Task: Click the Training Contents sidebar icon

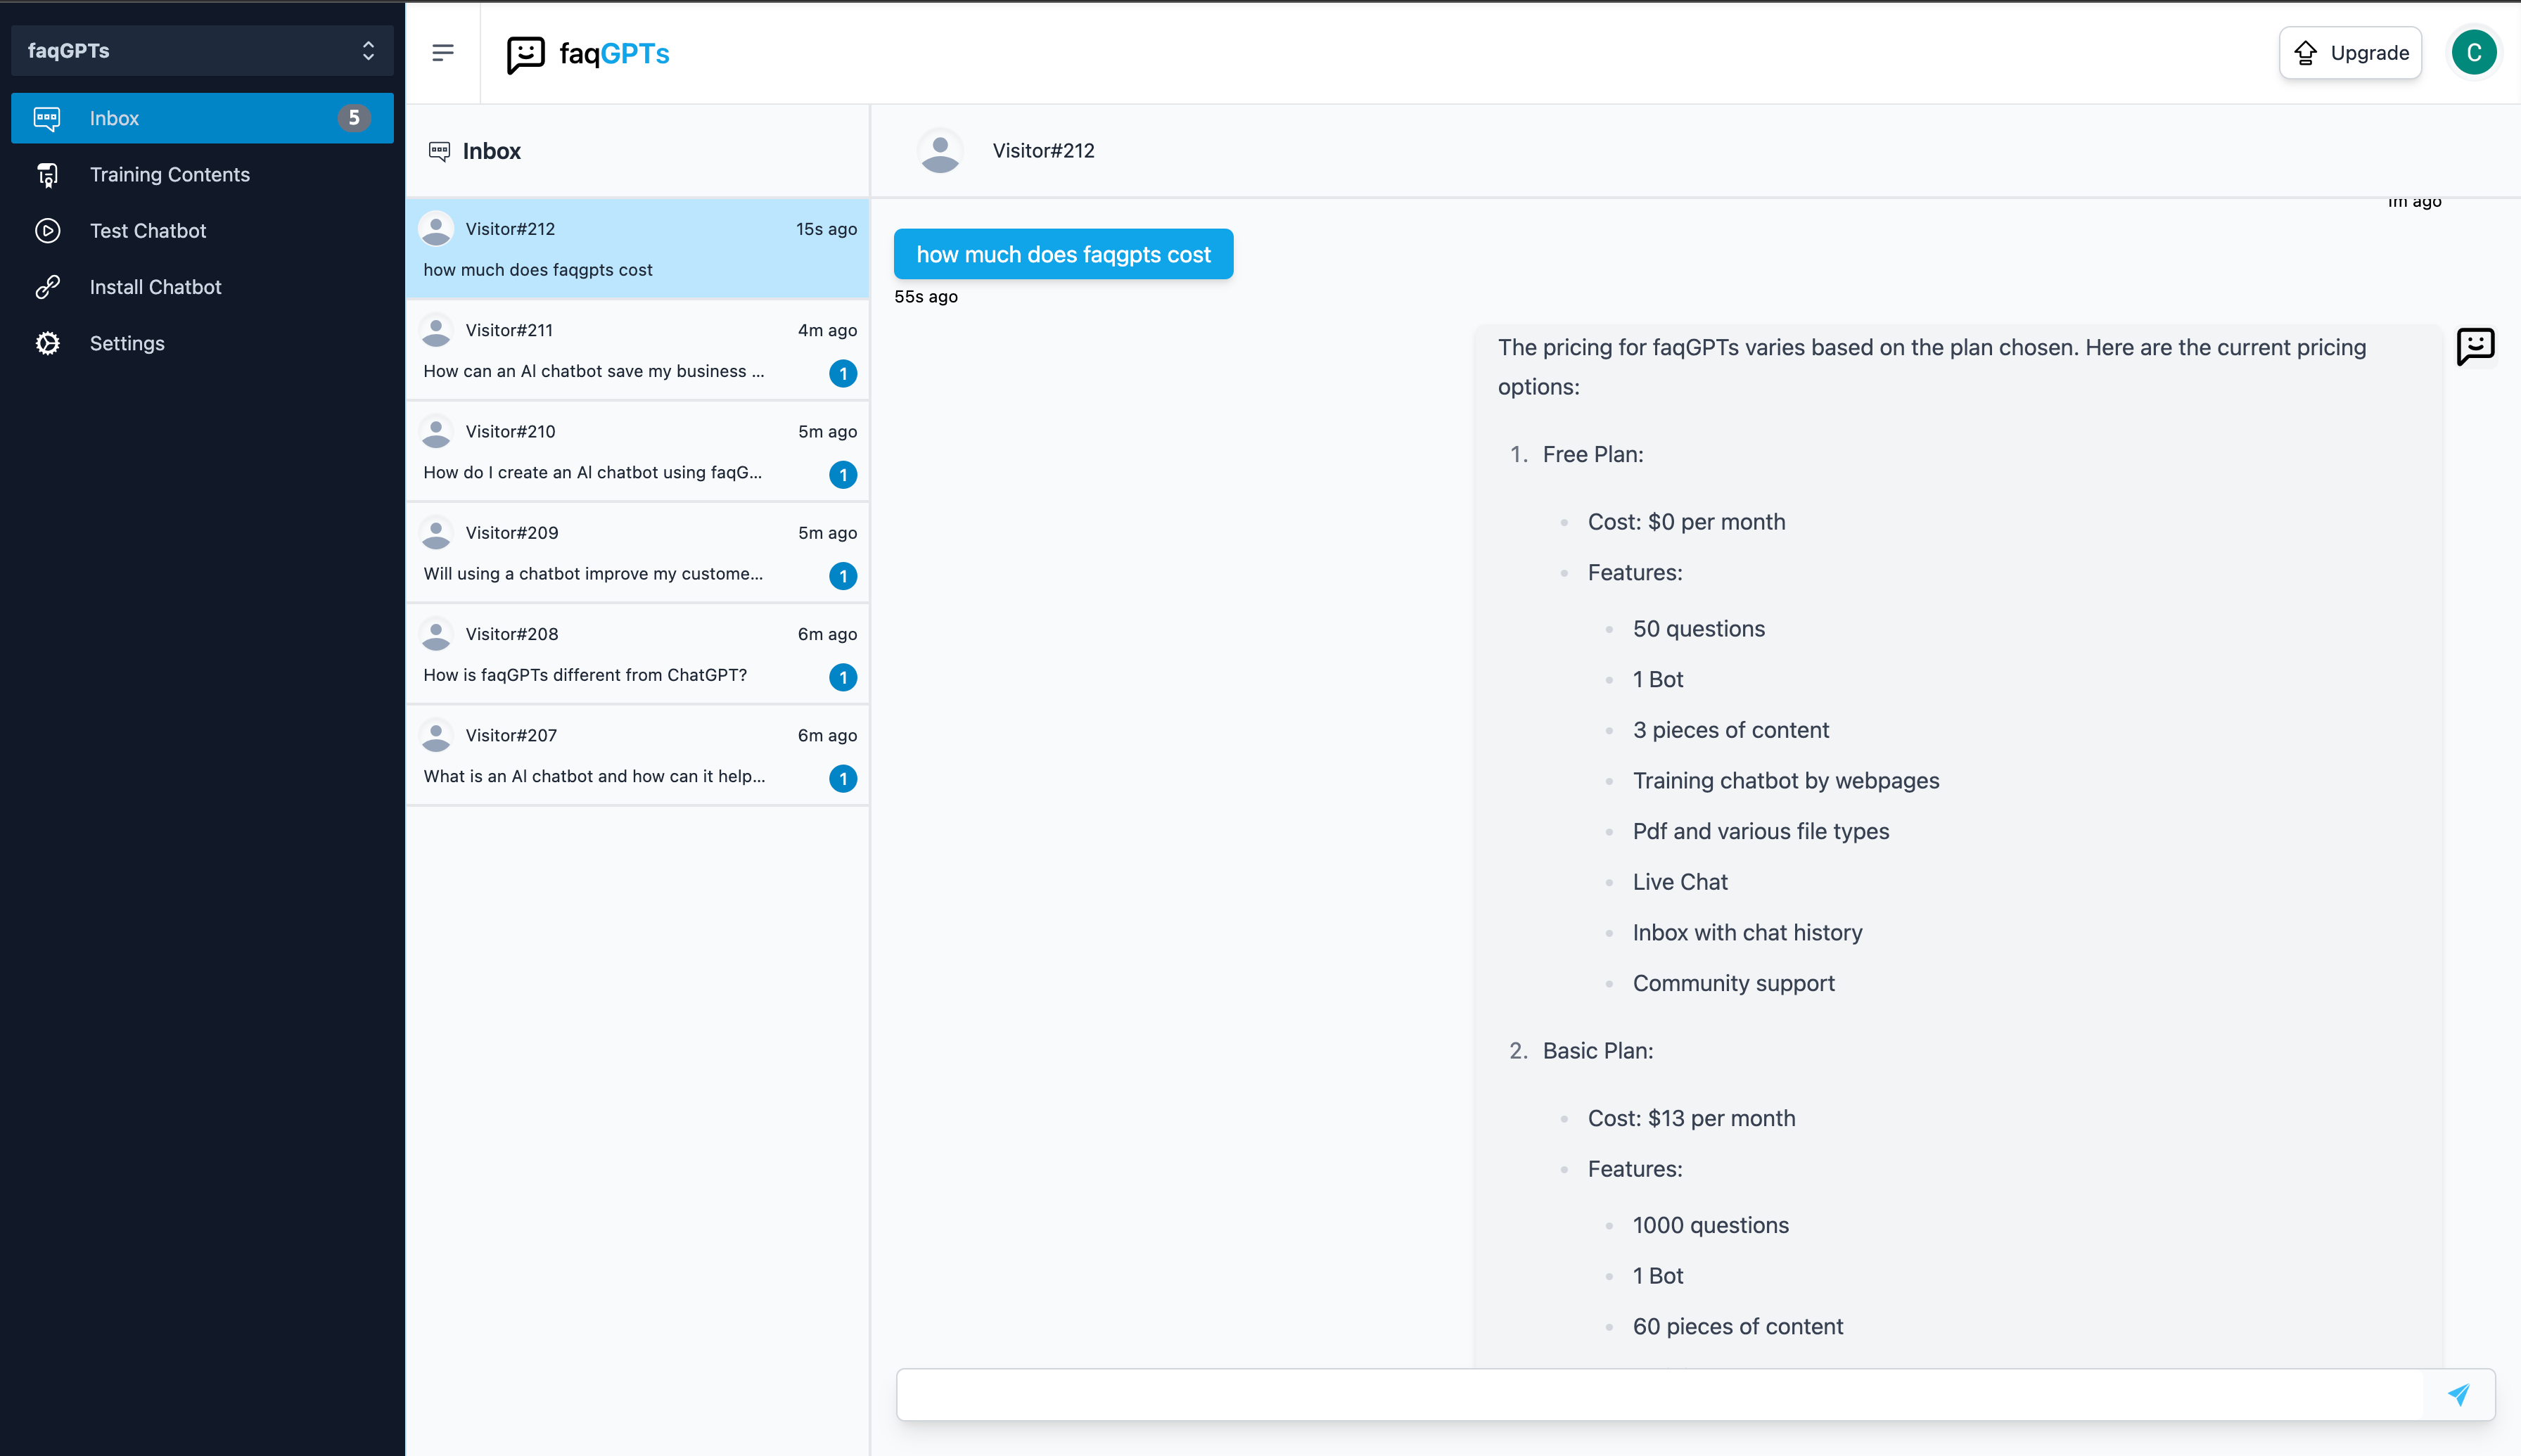Action: click(47, 175)
